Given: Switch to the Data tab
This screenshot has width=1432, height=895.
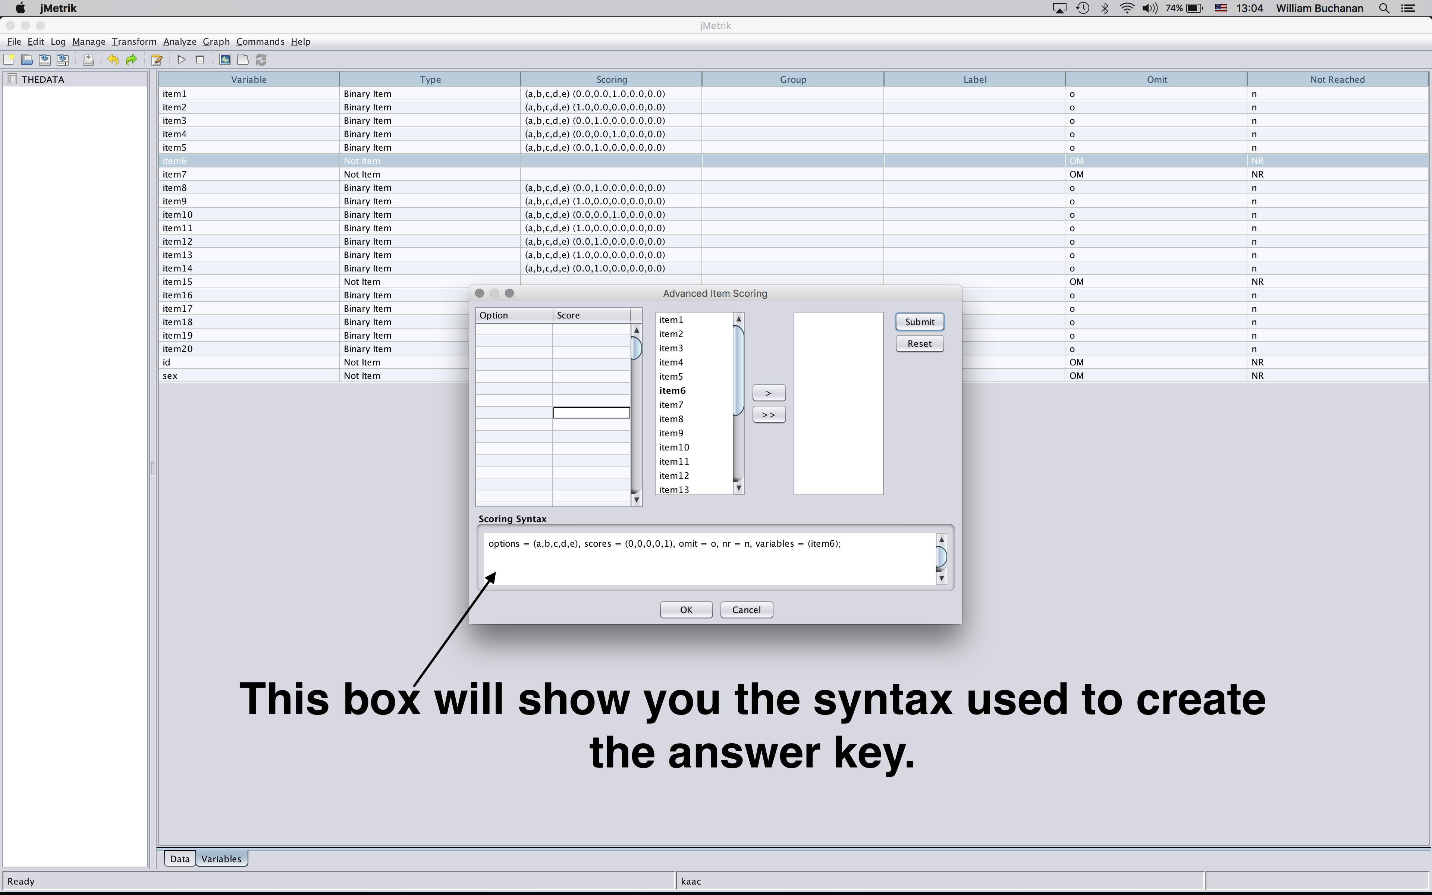Looking at the screenshot, I should (x=180, y=859).
